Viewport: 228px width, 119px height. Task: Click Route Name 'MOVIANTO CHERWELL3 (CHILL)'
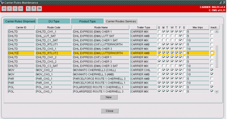tap(101, 70)
